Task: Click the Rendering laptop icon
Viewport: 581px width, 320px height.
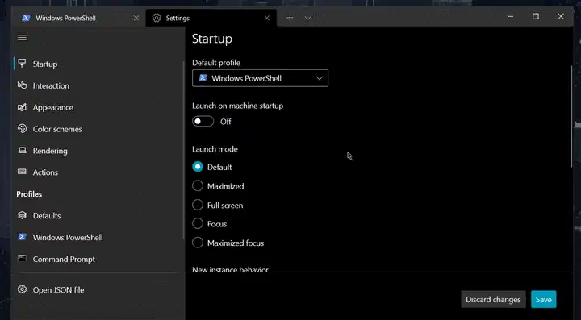Action: click(23, 150)
